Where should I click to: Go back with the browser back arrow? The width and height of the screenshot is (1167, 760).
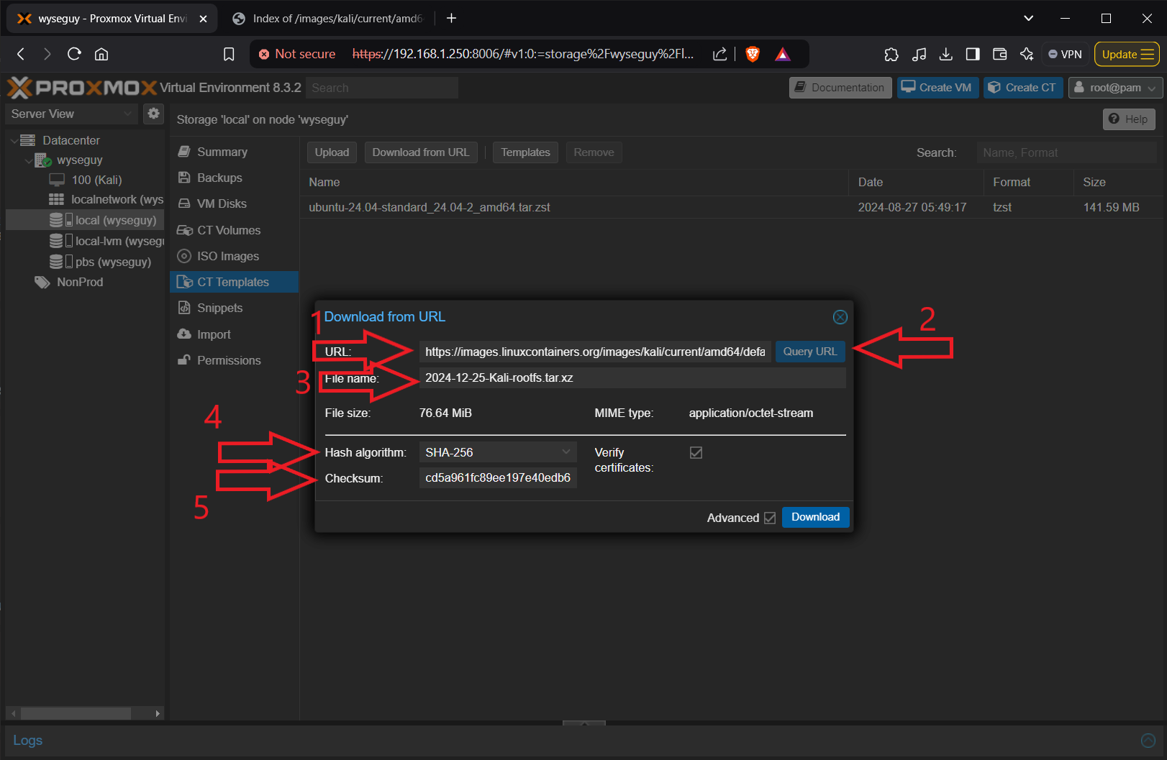pyautogui.click(x=21, y=54)
